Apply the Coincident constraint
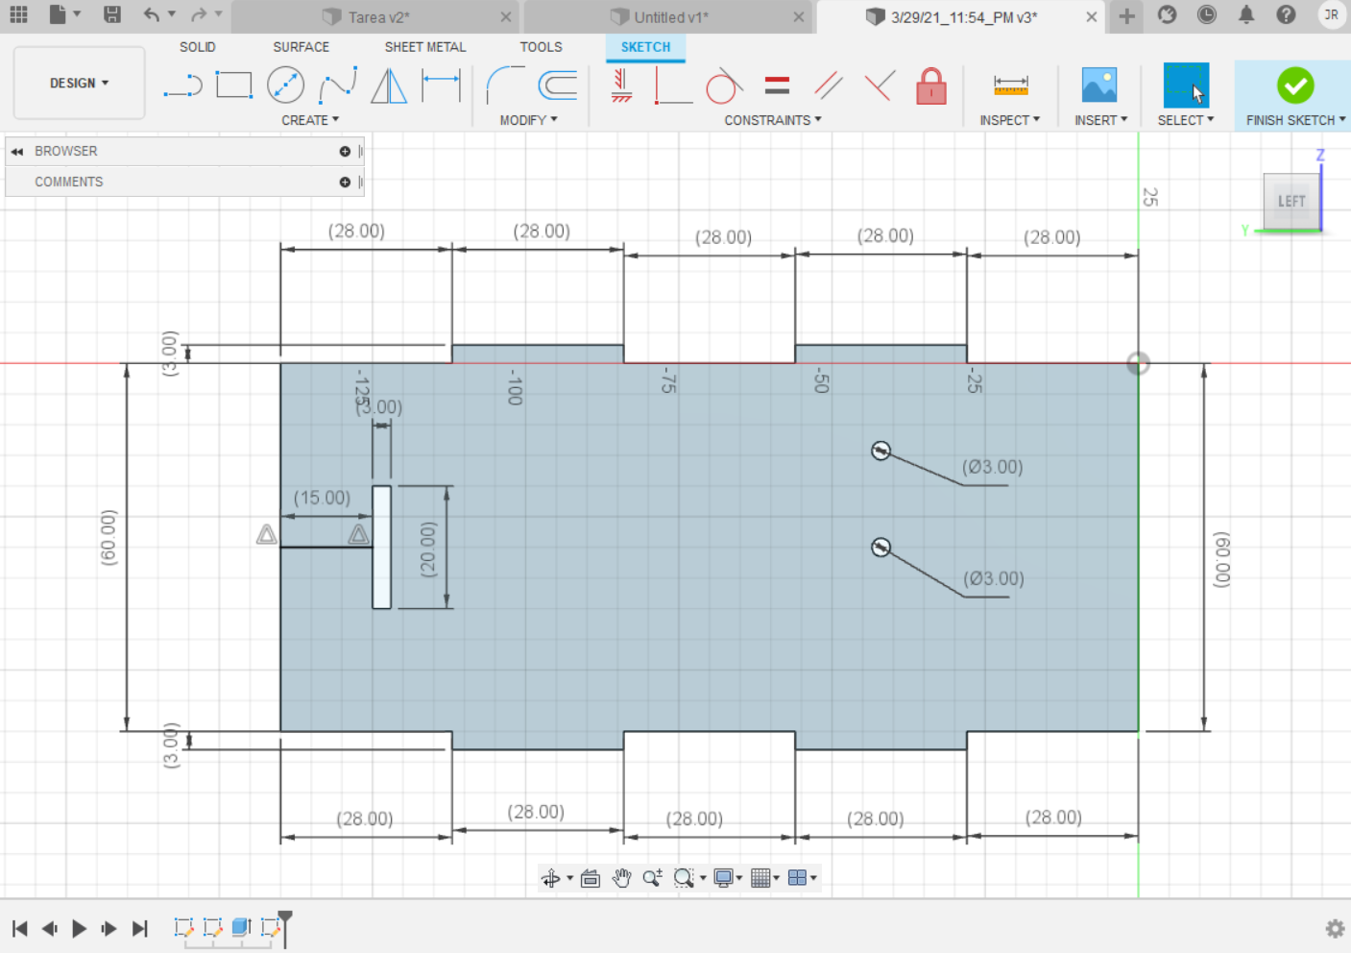1351x953 pixels. pos(673,86)
